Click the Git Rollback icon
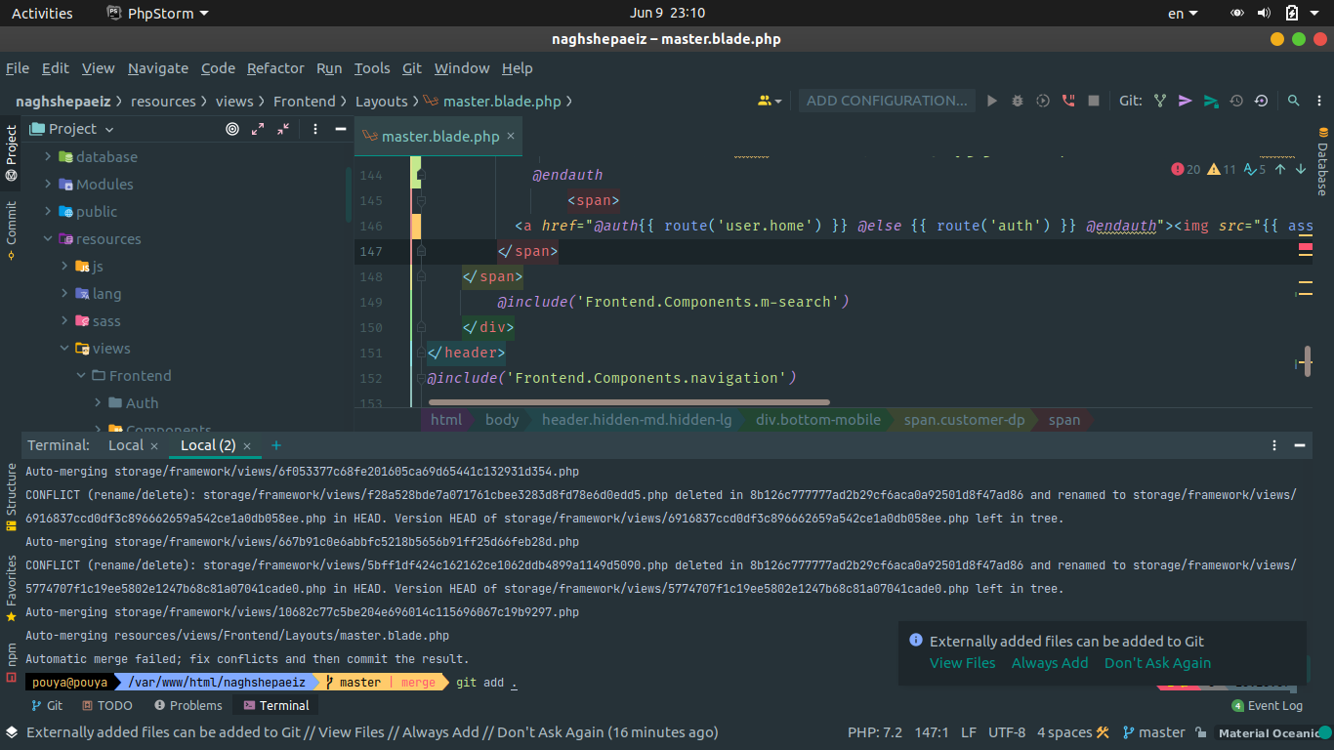The width and height of the screenshot is (1334, 750). 1261,101
